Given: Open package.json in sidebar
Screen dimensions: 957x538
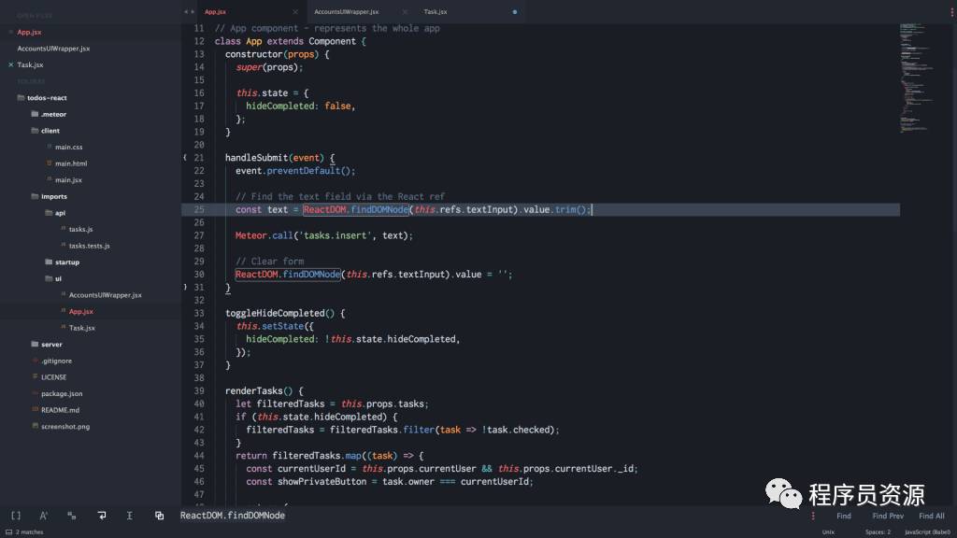Looking at the screenshot, I should pyautogui.click(x=62, y=394).
